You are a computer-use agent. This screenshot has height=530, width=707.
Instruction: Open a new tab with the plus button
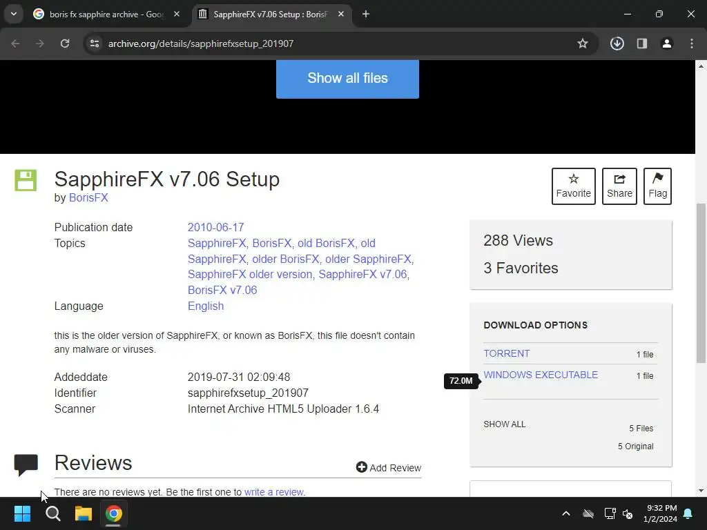pos(366,14)
